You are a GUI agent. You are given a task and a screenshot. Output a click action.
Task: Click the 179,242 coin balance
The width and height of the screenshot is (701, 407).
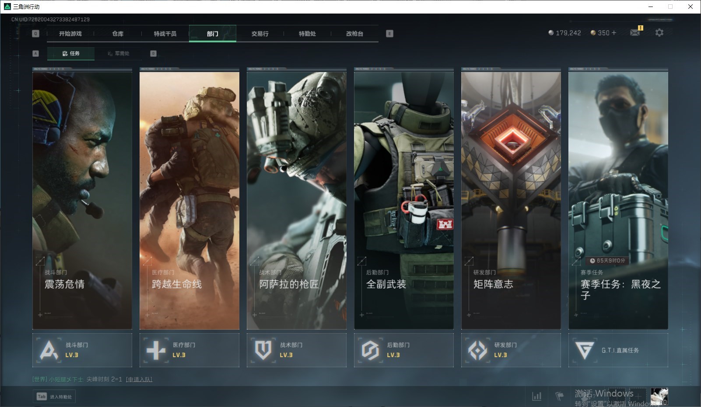tap(564, 33)
